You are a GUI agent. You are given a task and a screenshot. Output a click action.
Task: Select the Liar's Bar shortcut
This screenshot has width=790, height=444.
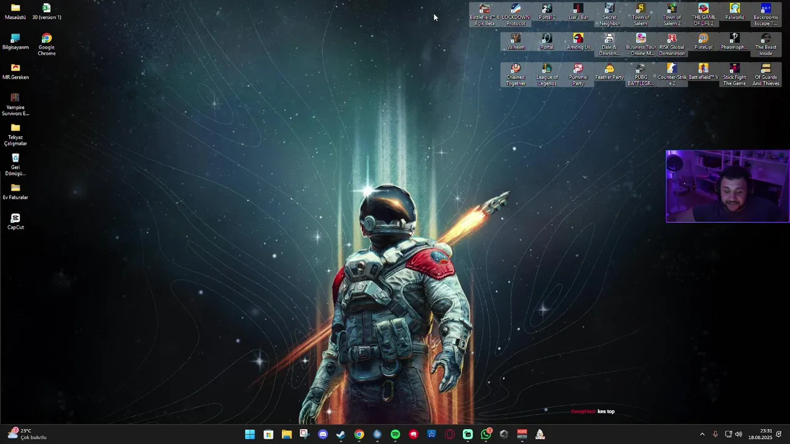[578, 12]
